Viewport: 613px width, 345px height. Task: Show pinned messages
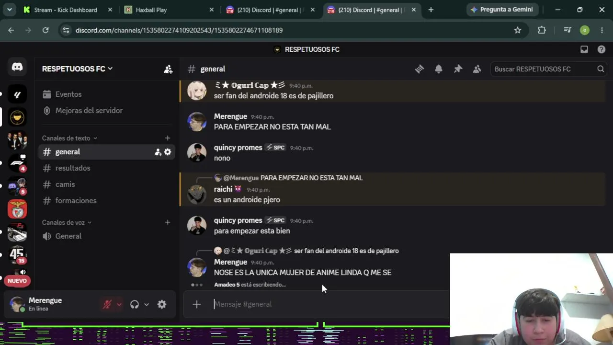pos(458,69)
